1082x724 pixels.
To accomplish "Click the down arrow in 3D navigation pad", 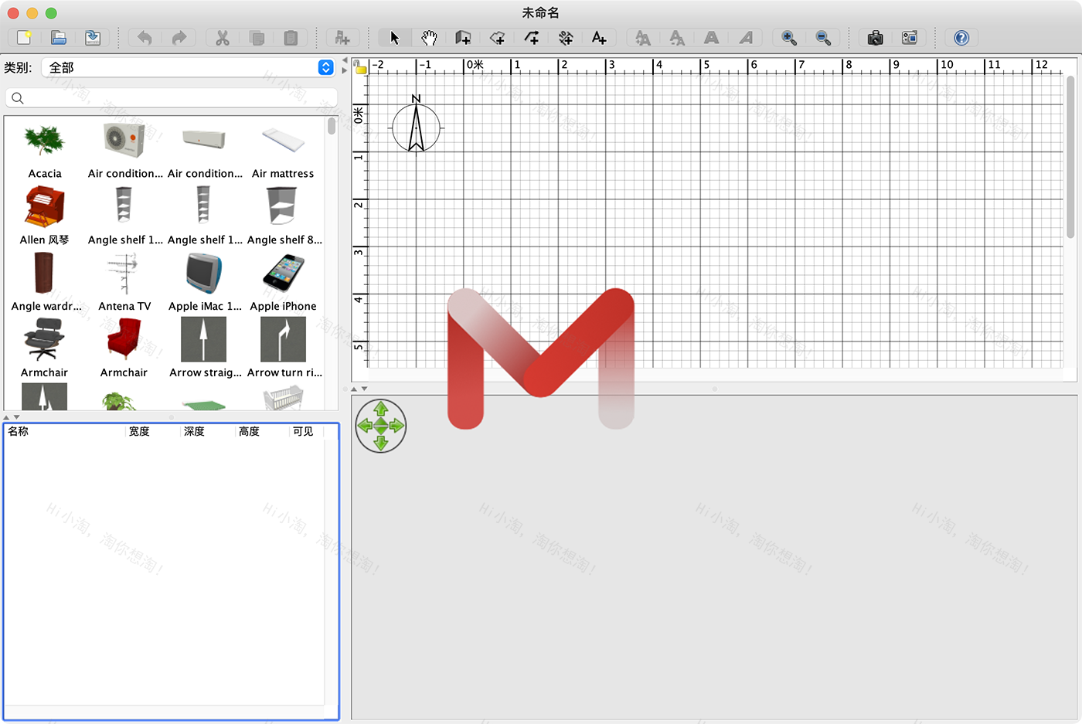I will [x=381, y=443].
